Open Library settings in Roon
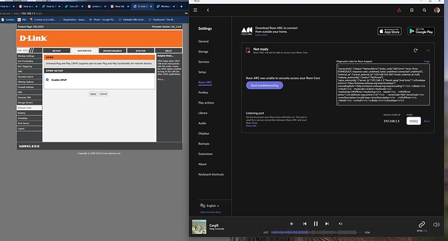This screenshot has height=241, width=448. pyautogui.click(x=203, y=113)
